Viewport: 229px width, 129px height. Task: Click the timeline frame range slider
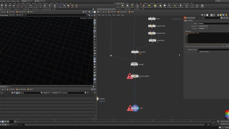[114, 125]
